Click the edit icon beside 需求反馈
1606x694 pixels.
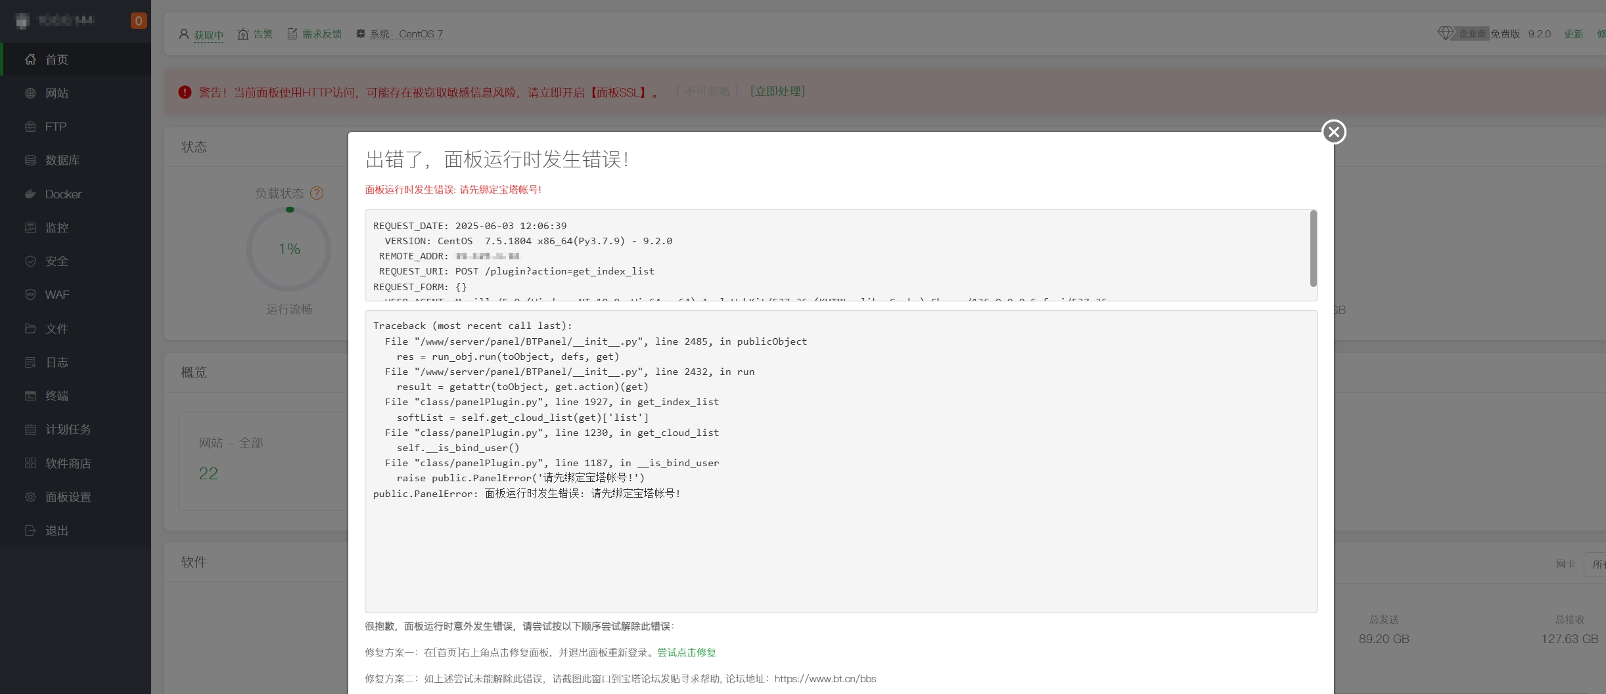pos(292,34)
